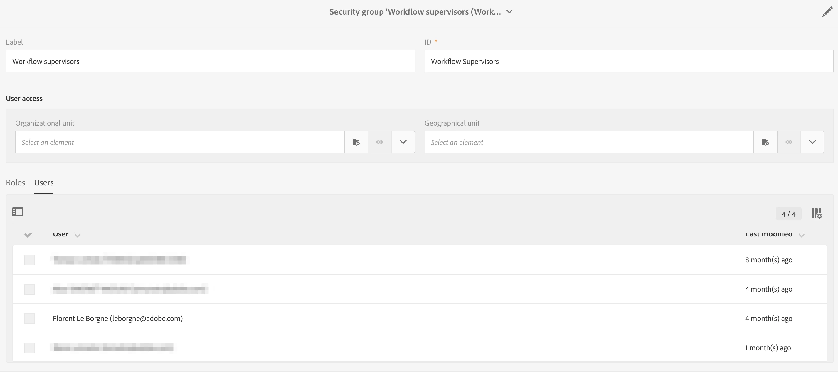This screenshot has height=372, width=838.
Task: Sort by the User column header
Action: (x=61, y=234)
